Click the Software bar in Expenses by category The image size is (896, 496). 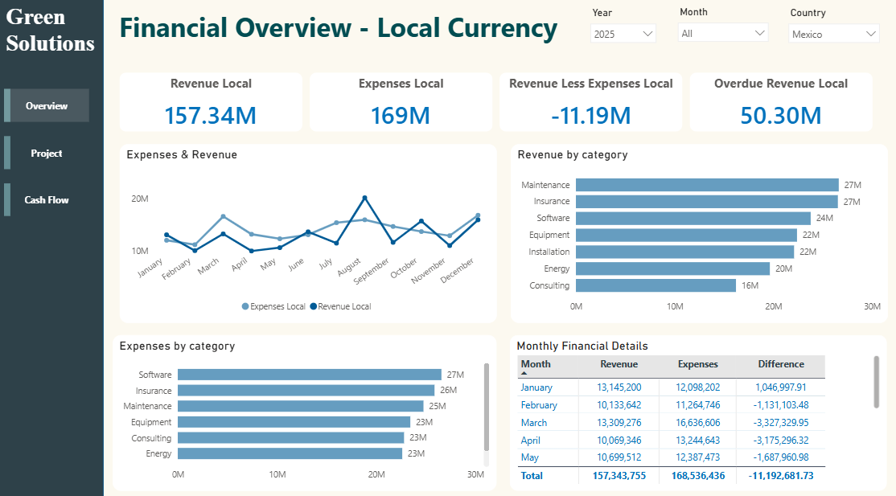(x=310, y=375)
